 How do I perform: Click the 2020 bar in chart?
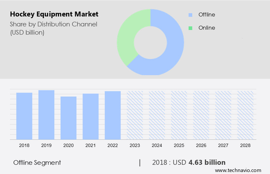pos(68,118)
